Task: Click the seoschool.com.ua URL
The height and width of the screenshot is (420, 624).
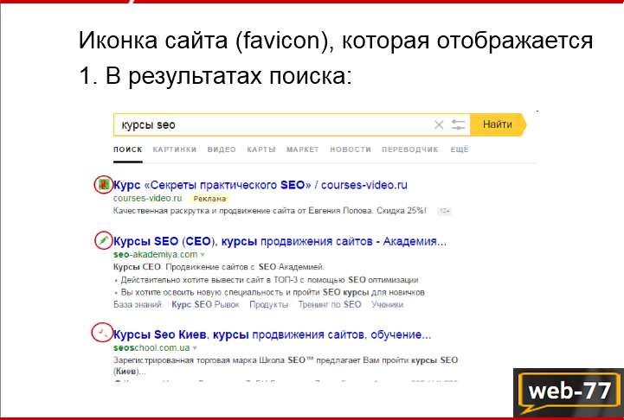Action: click(151, 347)
